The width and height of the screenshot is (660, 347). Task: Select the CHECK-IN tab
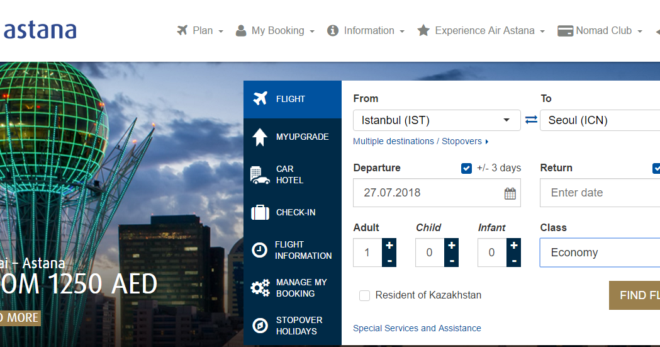[x=293, y=212]
